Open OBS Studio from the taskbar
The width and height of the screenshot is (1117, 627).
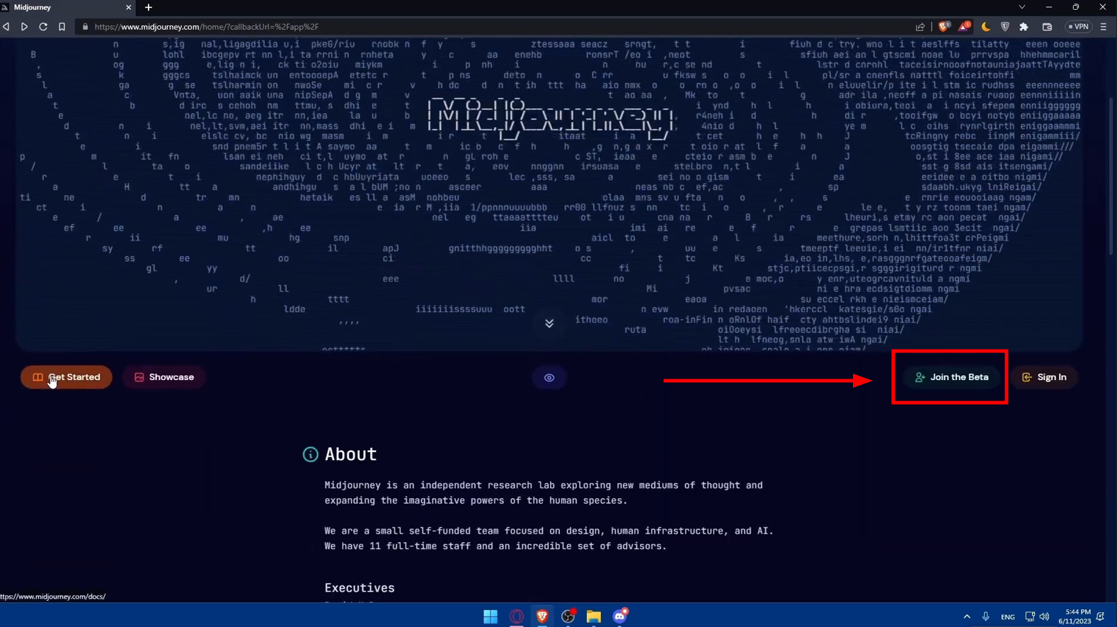coord(568,616)
